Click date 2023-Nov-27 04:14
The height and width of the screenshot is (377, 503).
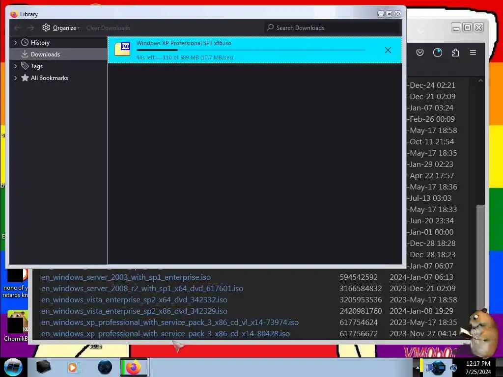tap(423, 334)
